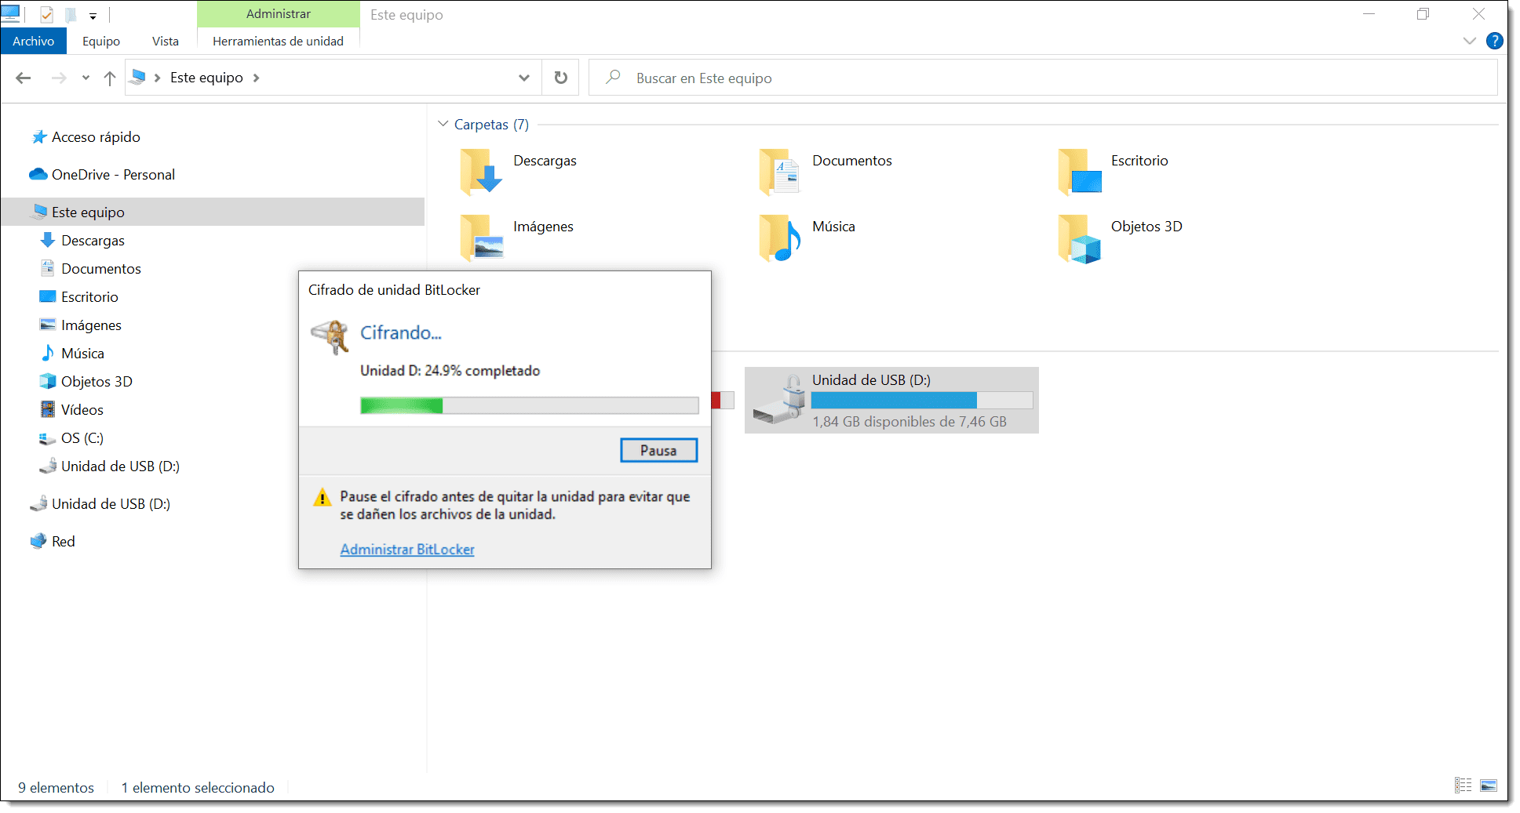
Task: Open the Documentos folder icon in main pane
Action: (779, 171)
